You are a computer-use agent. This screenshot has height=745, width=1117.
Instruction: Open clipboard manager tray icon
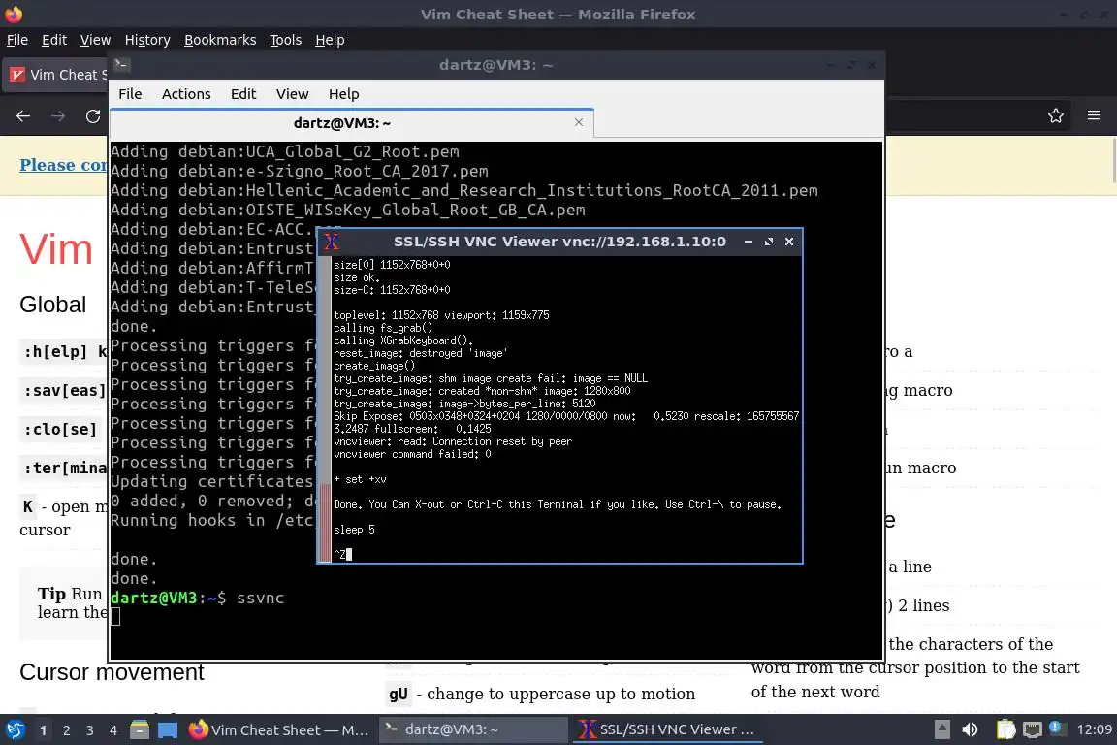pos(1005,730)
